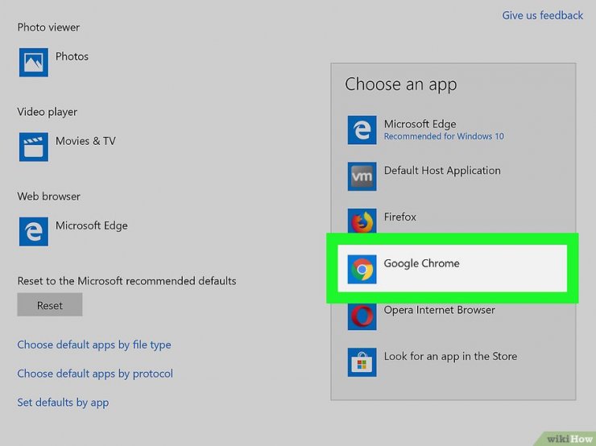Screen dimensions: 596x446
Task: Open Choose default apps by file type
Action: click(94, 345)
